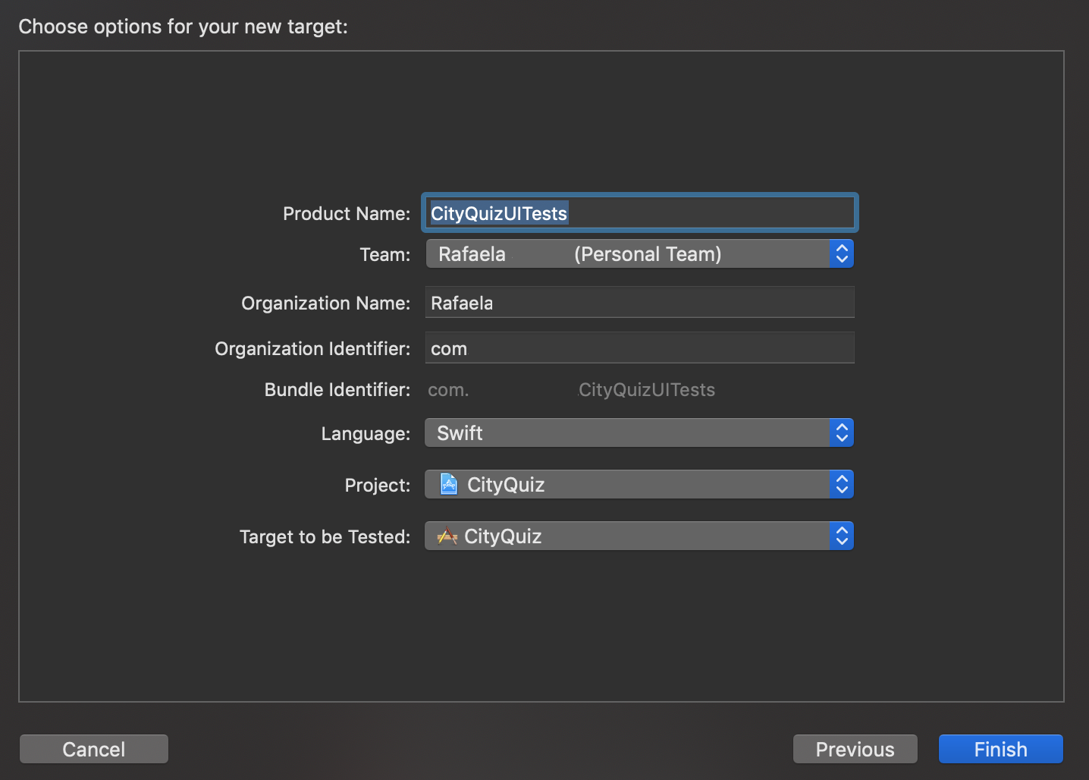This screenshot has width=1089, height=780.
Task: Select the highlighted CityQuizUITests text
Action: click(498, 213)
